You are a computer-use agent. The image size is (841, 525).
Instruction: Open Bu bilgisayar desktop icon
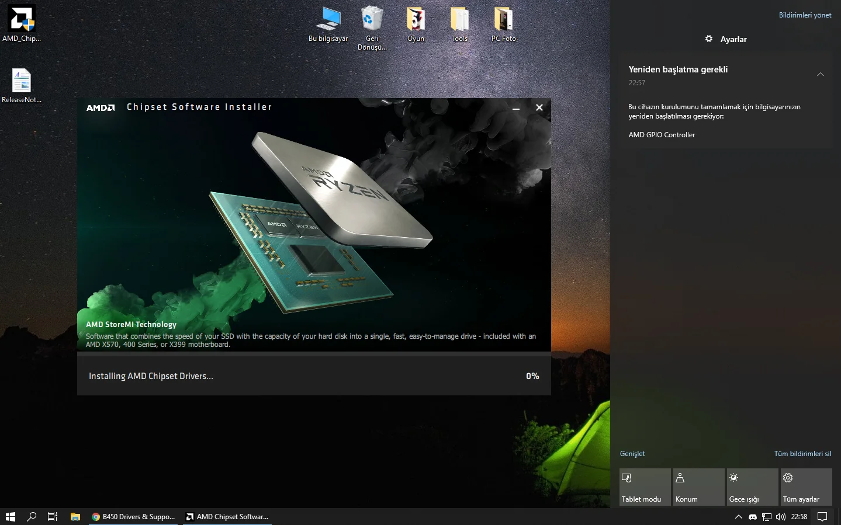tap(328, 23)
